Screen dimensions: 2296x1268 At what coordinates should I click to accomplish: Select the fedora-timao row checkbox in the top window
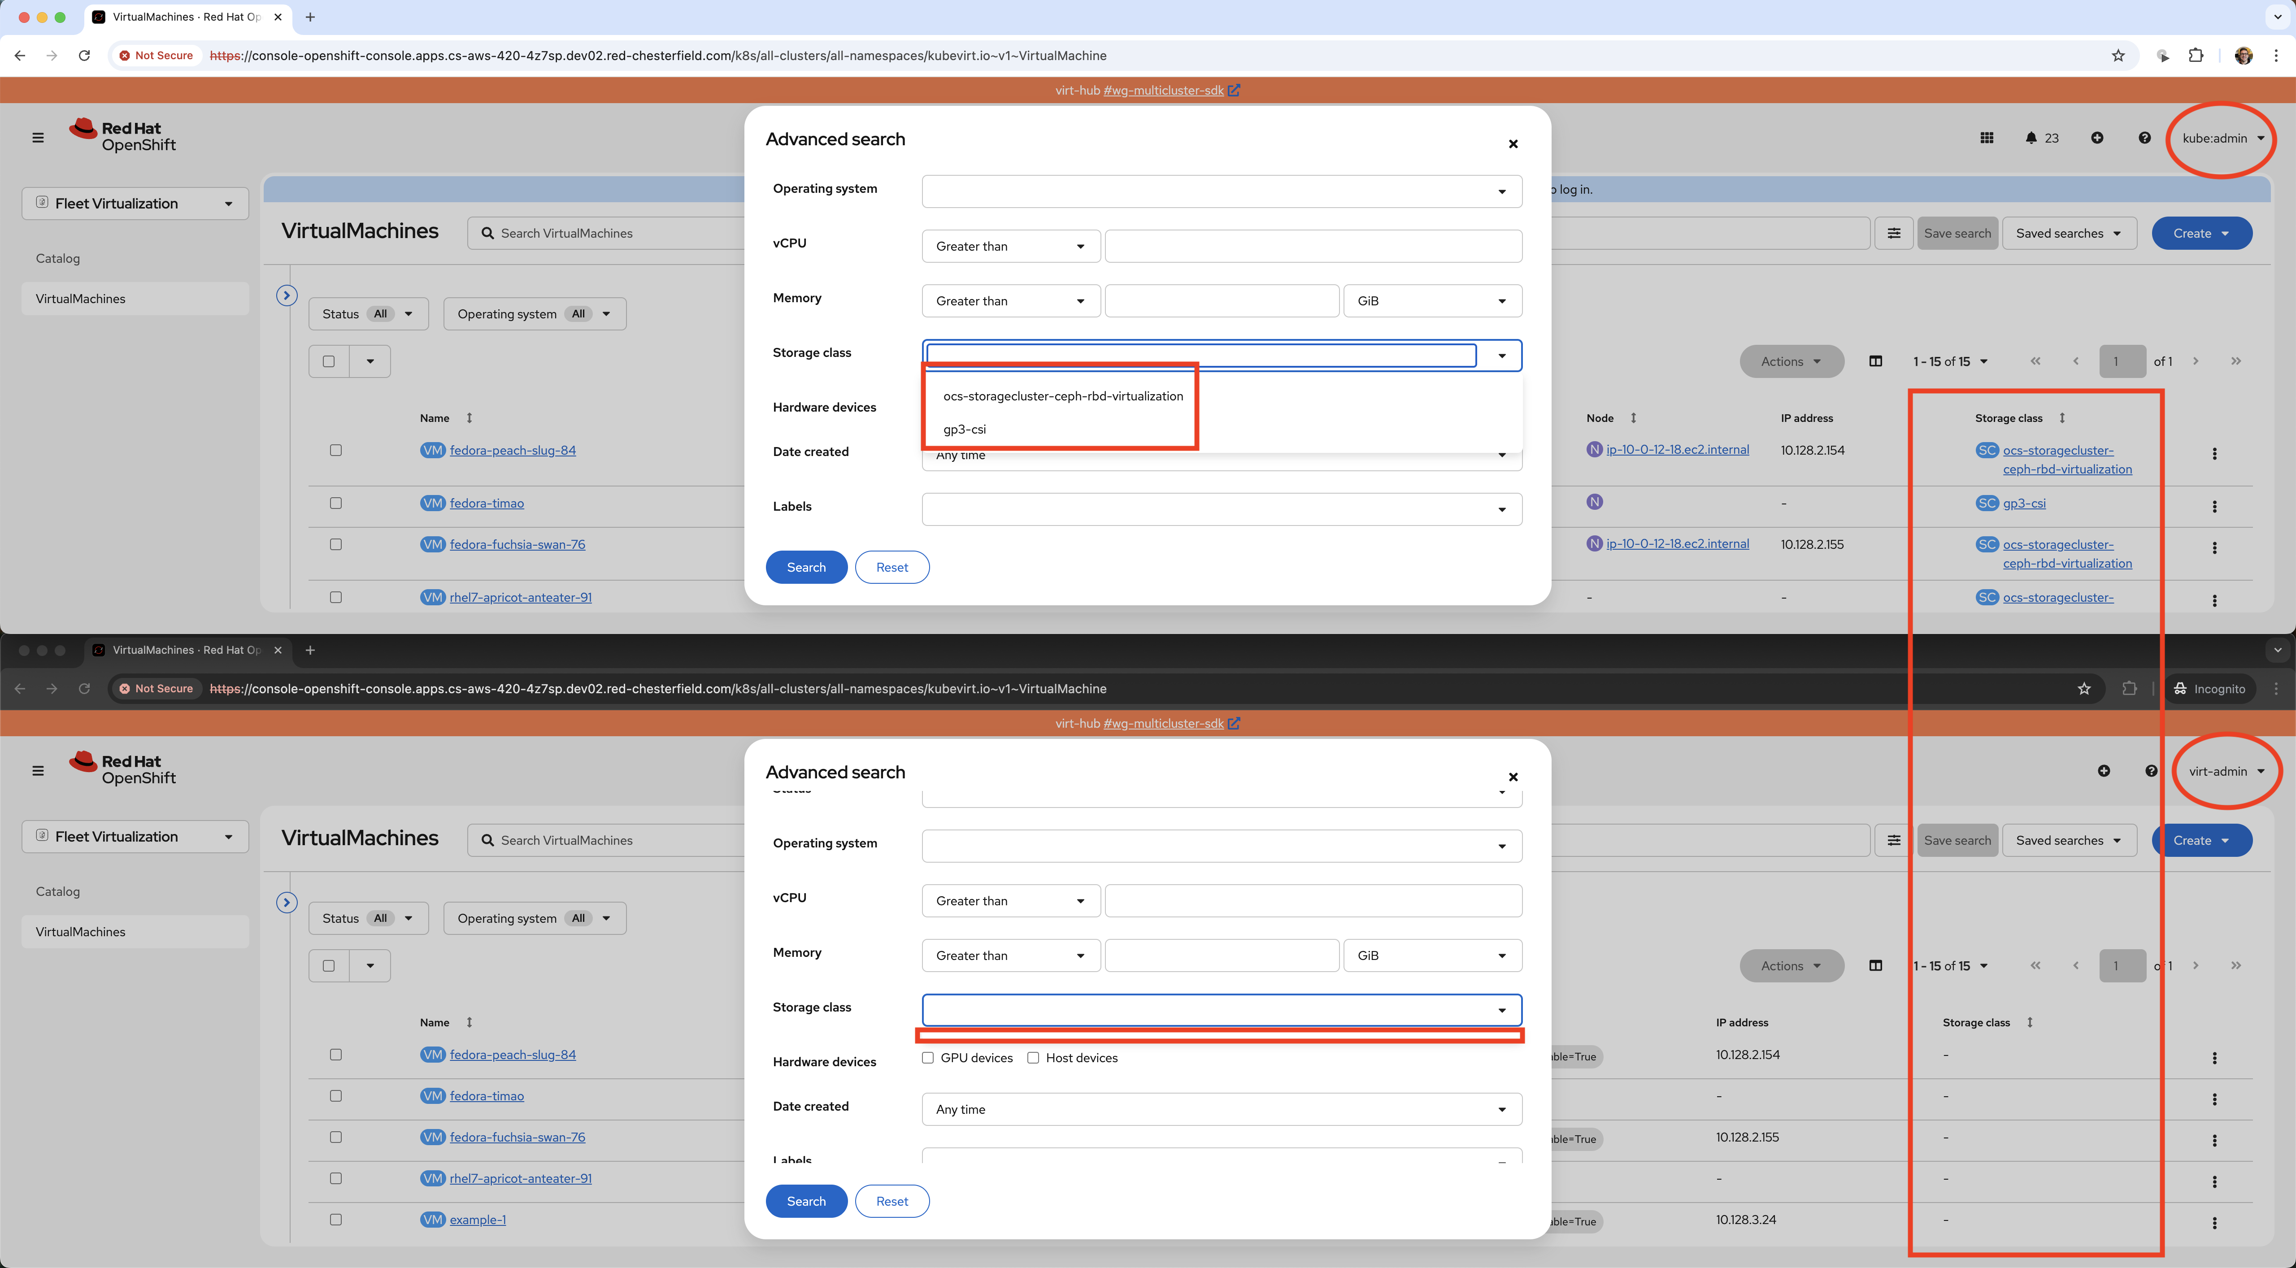pos(336,504)
